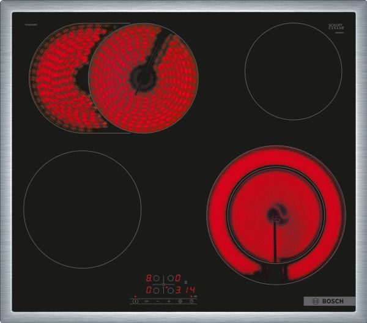Click the rear-left burner's oval extension area

tap(58, 78)
